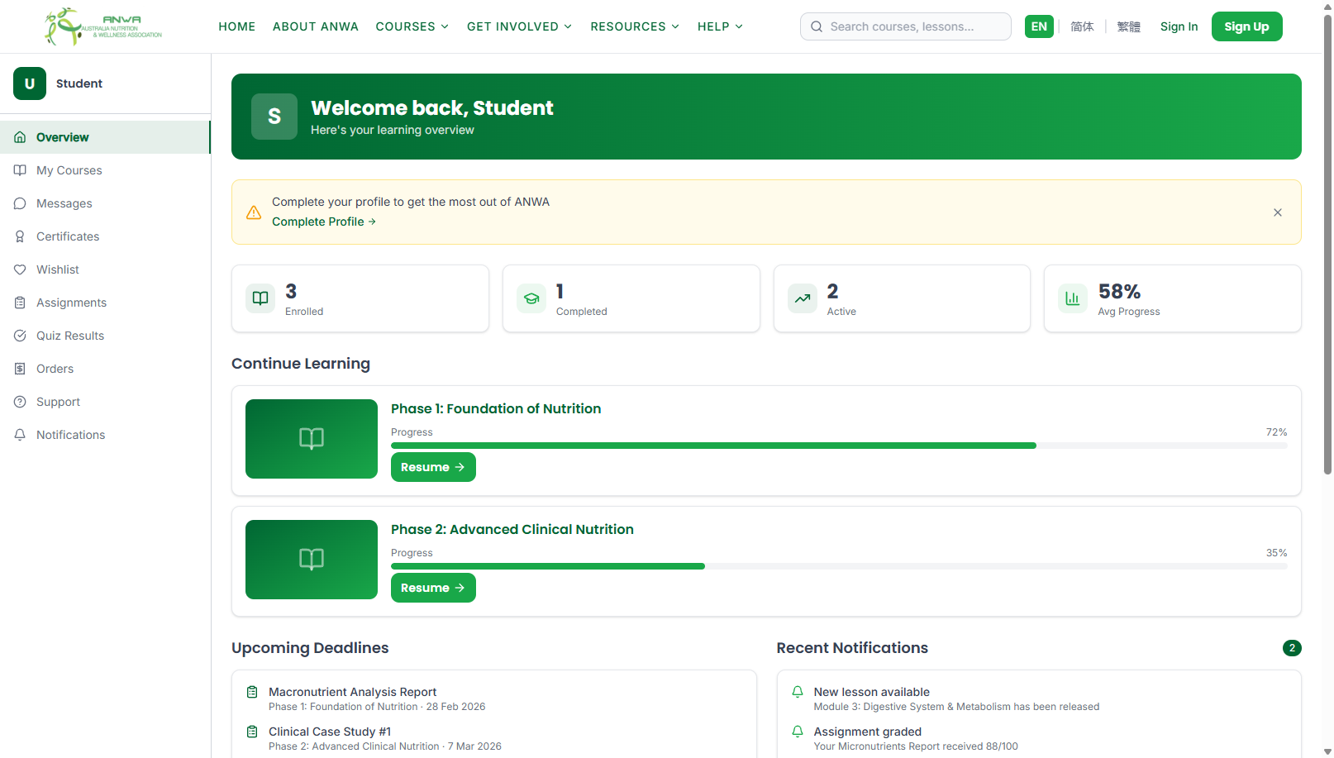Click the Quiz Results checkmark icon
1334x758 pixels.
pos(21,336)
